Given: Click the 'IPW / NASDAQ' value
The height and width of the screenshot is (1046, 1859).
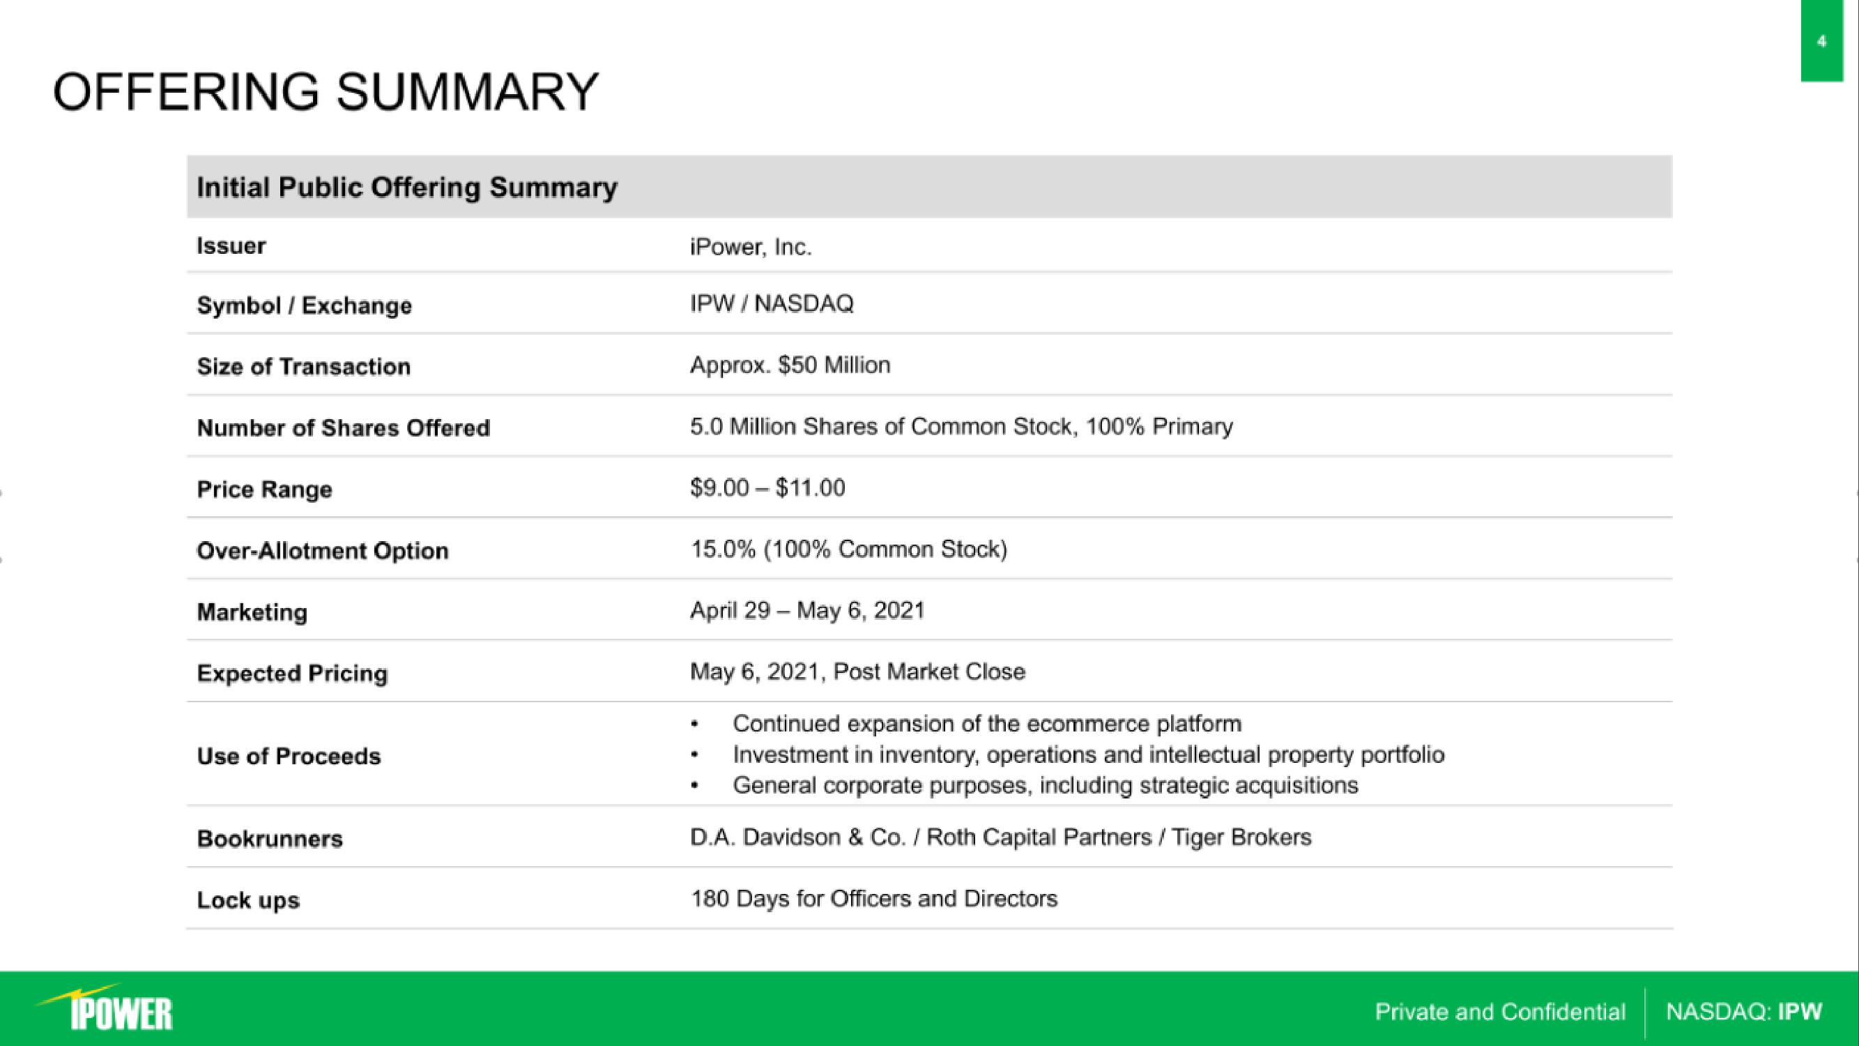Looking at the screenshot, I should coord(772,304).
